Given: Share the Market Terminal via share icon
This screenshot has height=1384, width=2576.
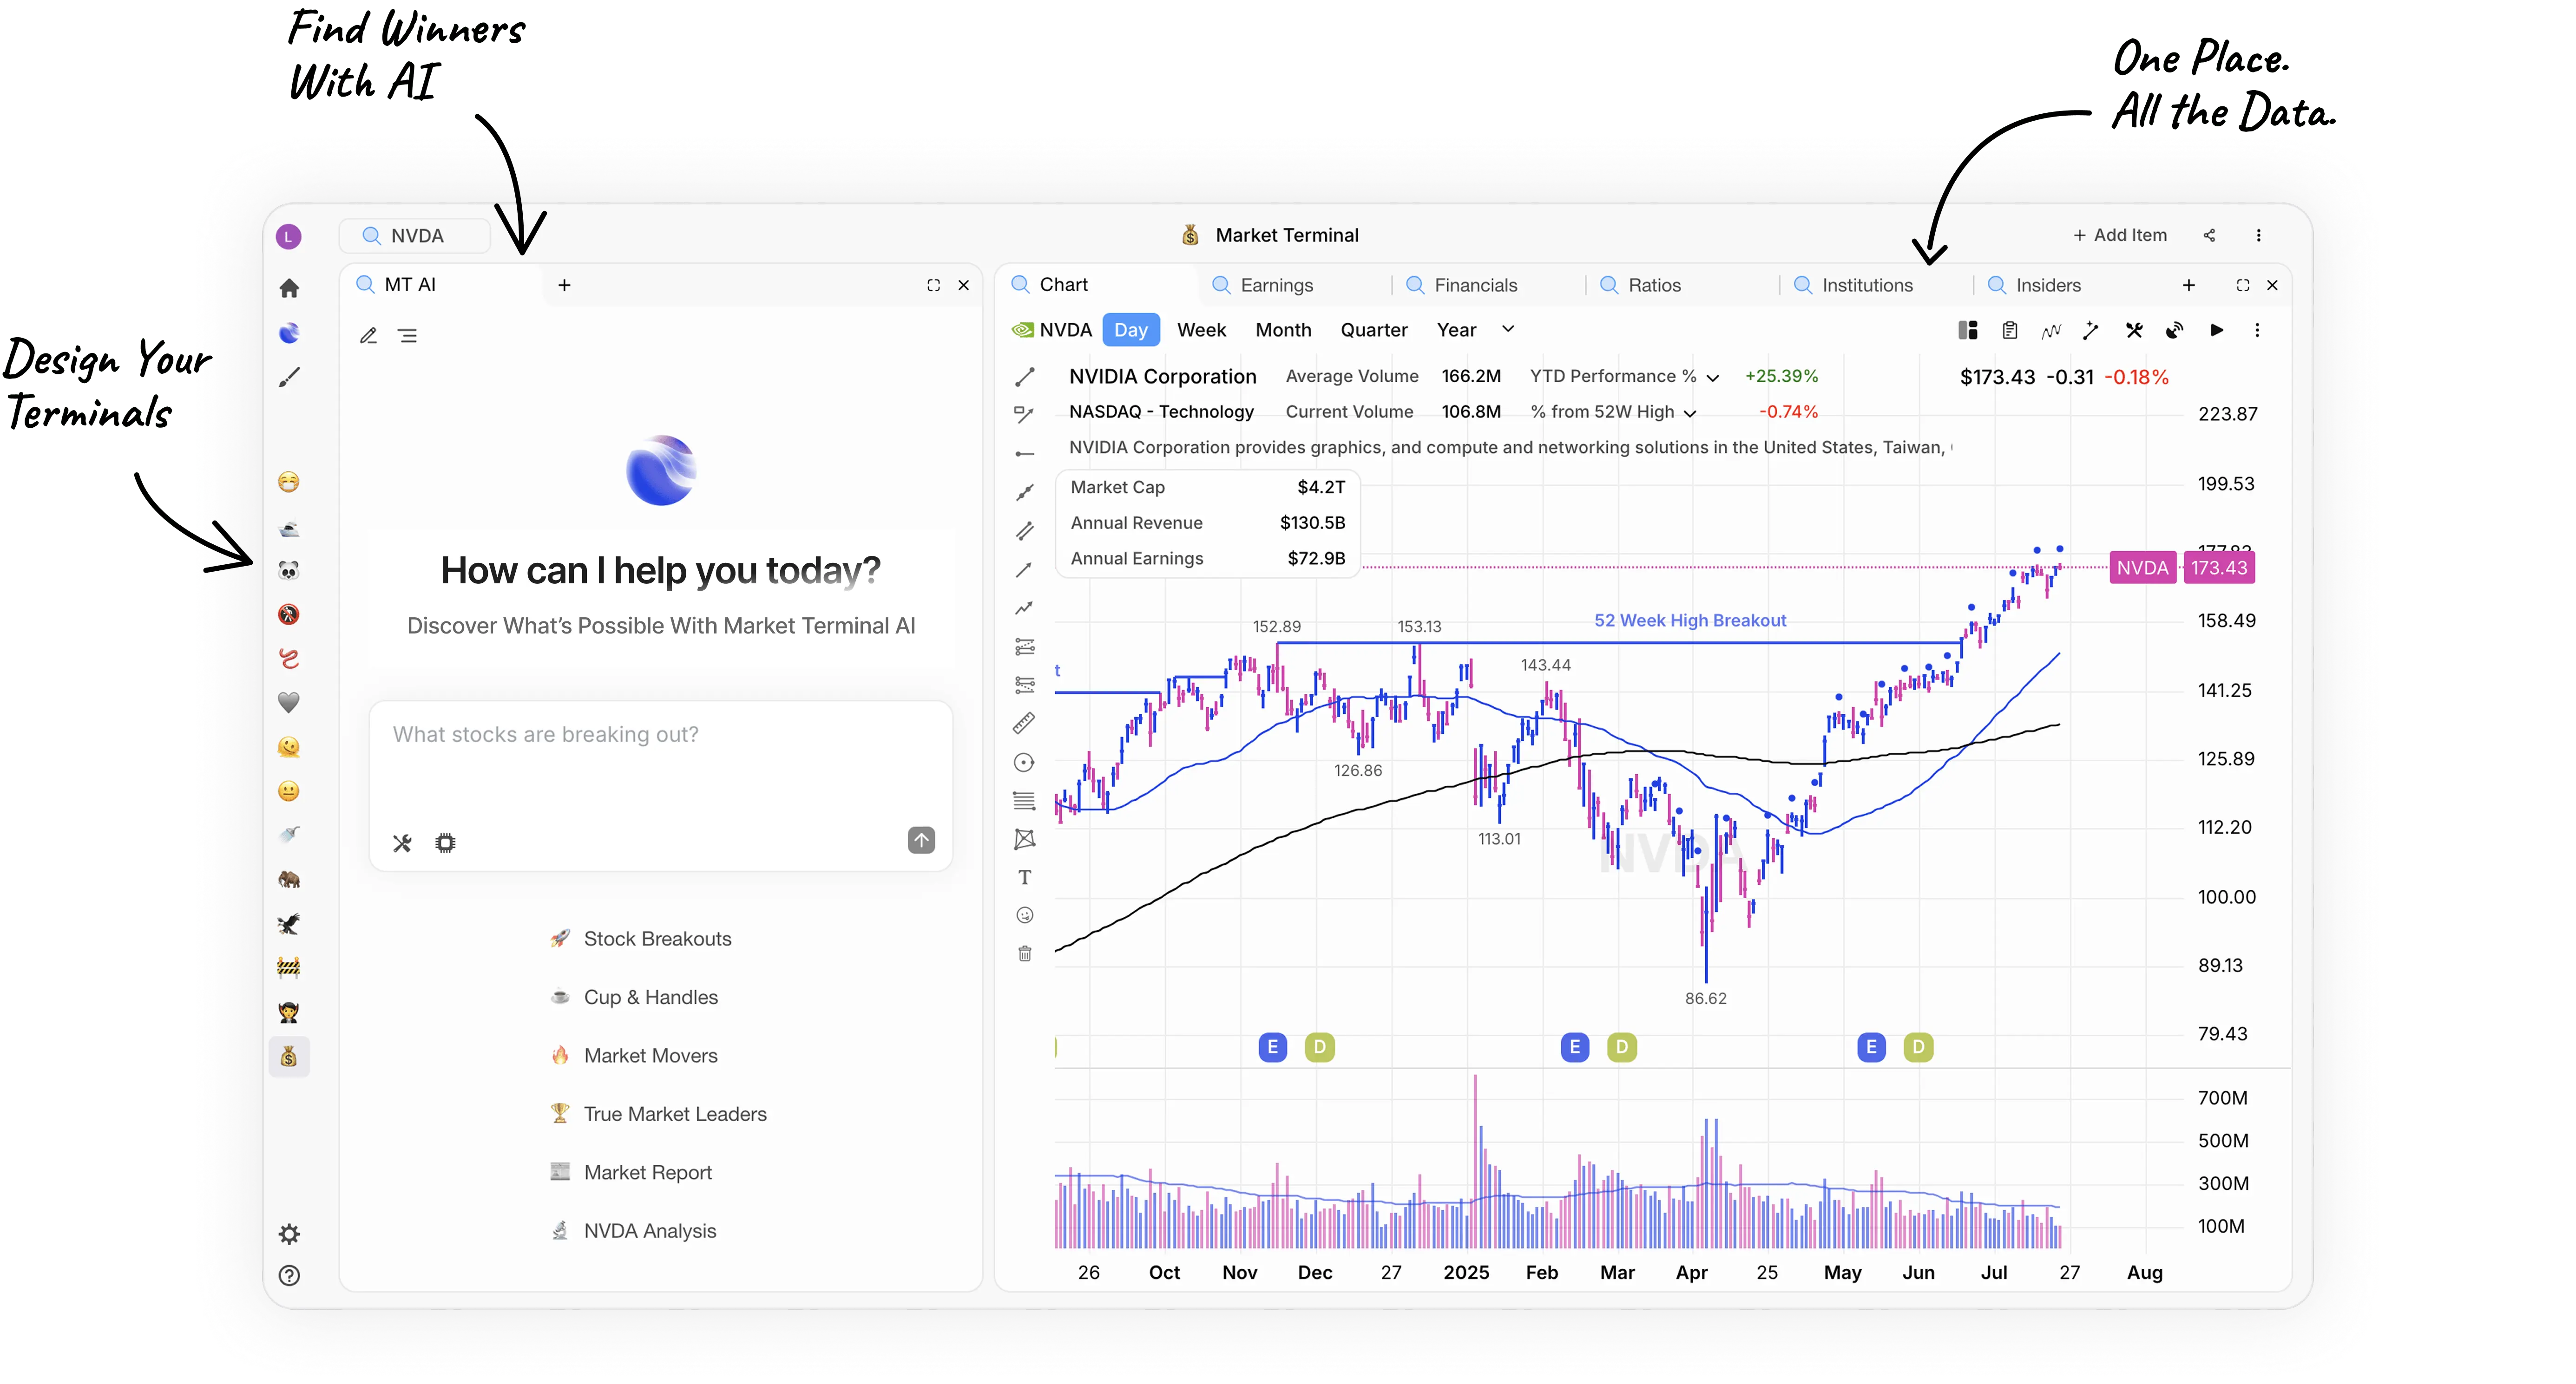Looking at the screenshot, I should coord(2210,235).
